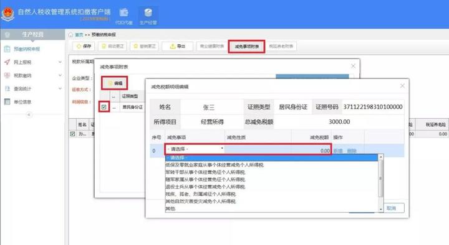Click the 经营所得 value cell
The height and width of the screenshot is (245, 449).
point(212,122)
